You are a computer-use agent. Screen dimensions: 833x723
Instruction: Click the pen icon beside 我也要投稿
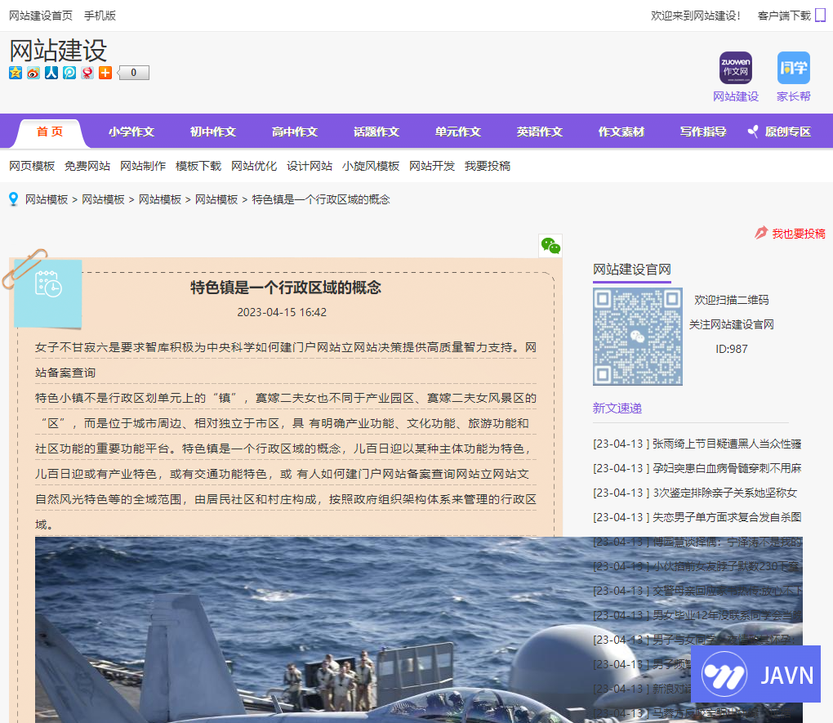[761, 233]
